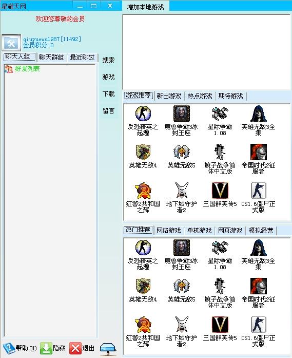Click 英雄无敌4 in 热门推荐 panel
292x358 pixels.
coord(143,290)
